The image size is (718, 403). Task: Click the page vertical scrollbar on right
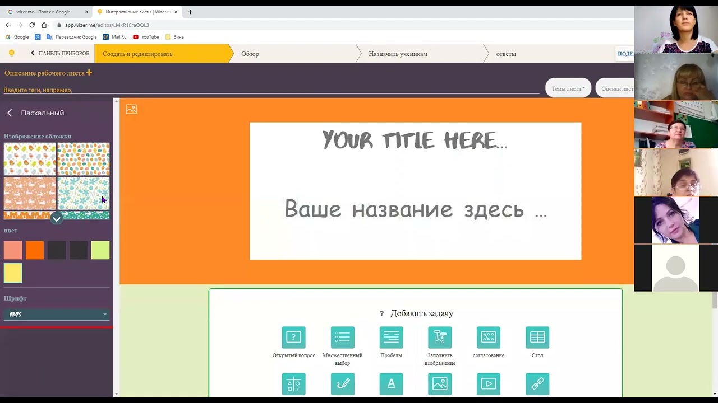click(x=715, y=301)
